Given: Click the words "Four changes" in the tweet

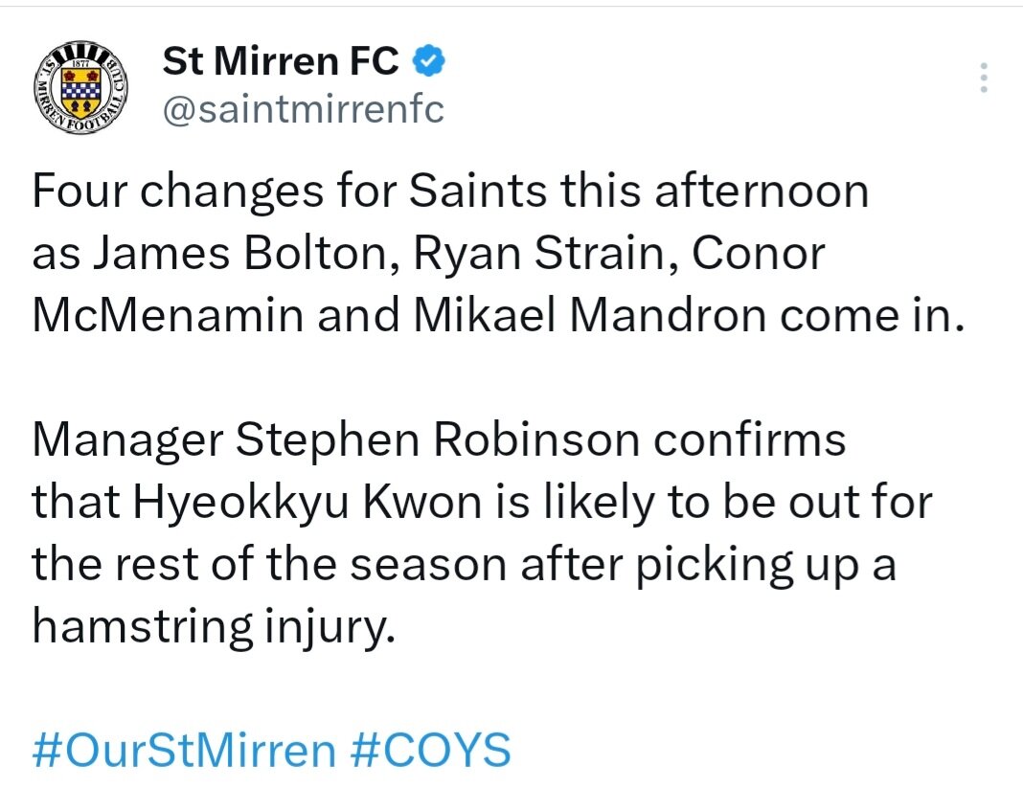Looking at the screenshot, I should (x=178, y=191).
